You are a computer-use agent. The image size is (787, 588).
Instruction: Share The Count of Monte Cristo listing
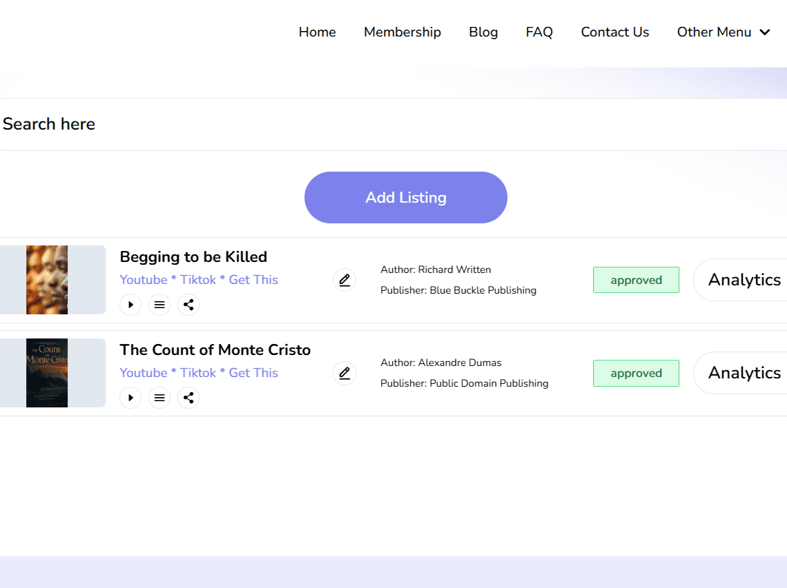click(188, 398)
